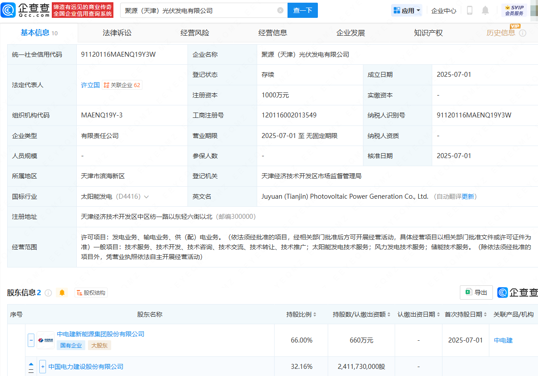The width and height of the screenshot is (538, 376).
Task: Expand the 国标行业 太阳能发电 chevron
Action: (146, 196)
